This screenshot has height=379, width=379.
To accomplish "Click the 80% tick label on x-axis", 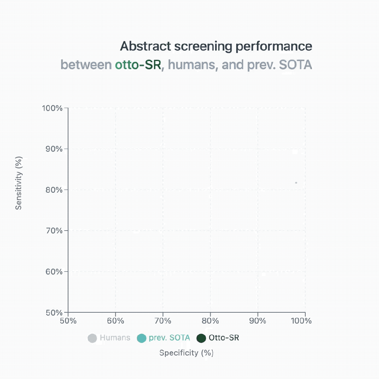I will [210, 321].
